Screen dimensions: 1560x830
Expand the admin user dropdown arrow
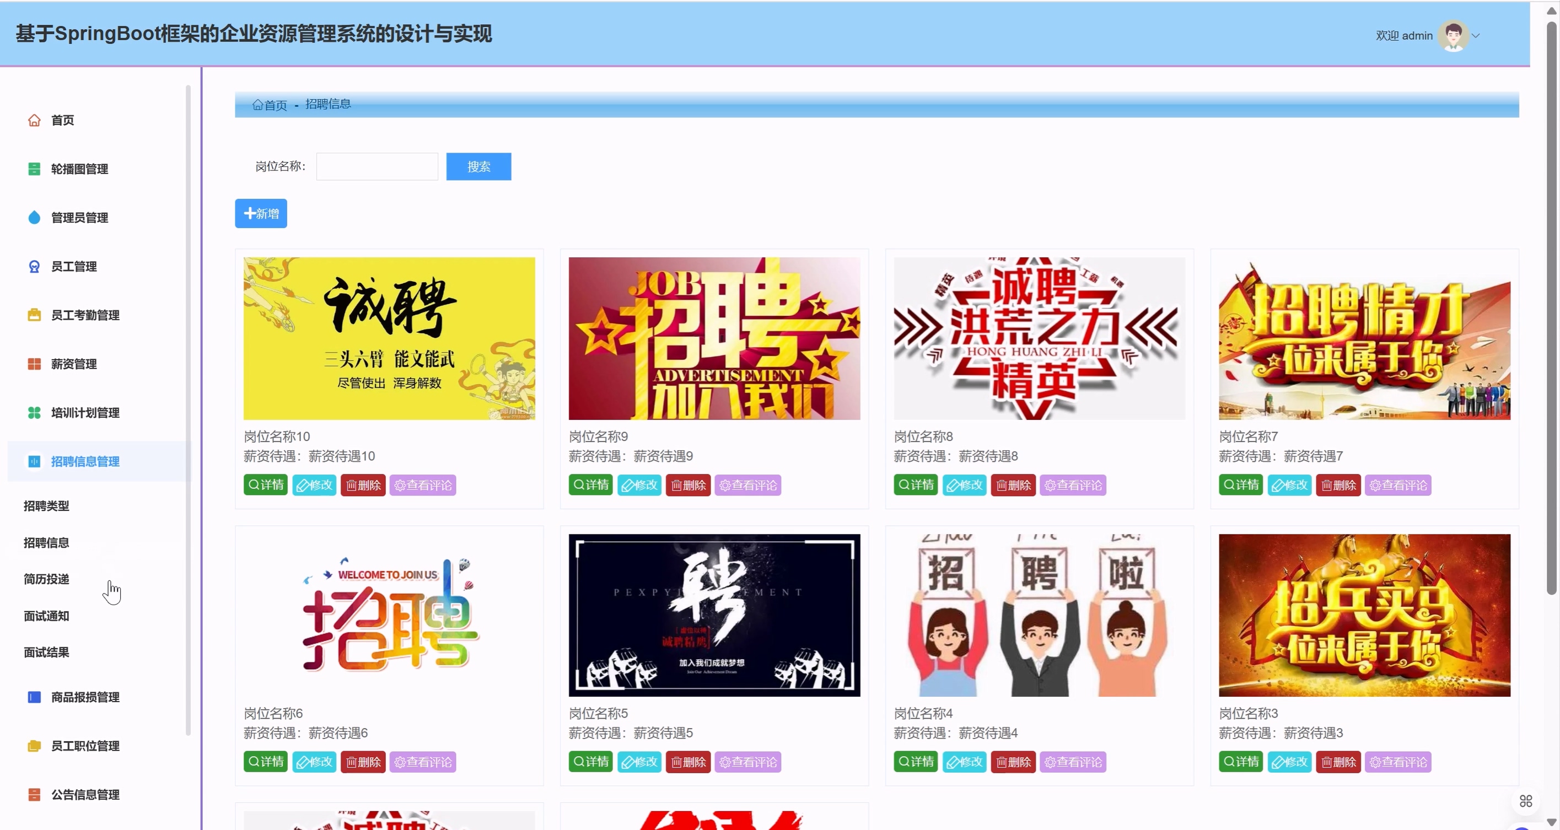pos(1476,36)
